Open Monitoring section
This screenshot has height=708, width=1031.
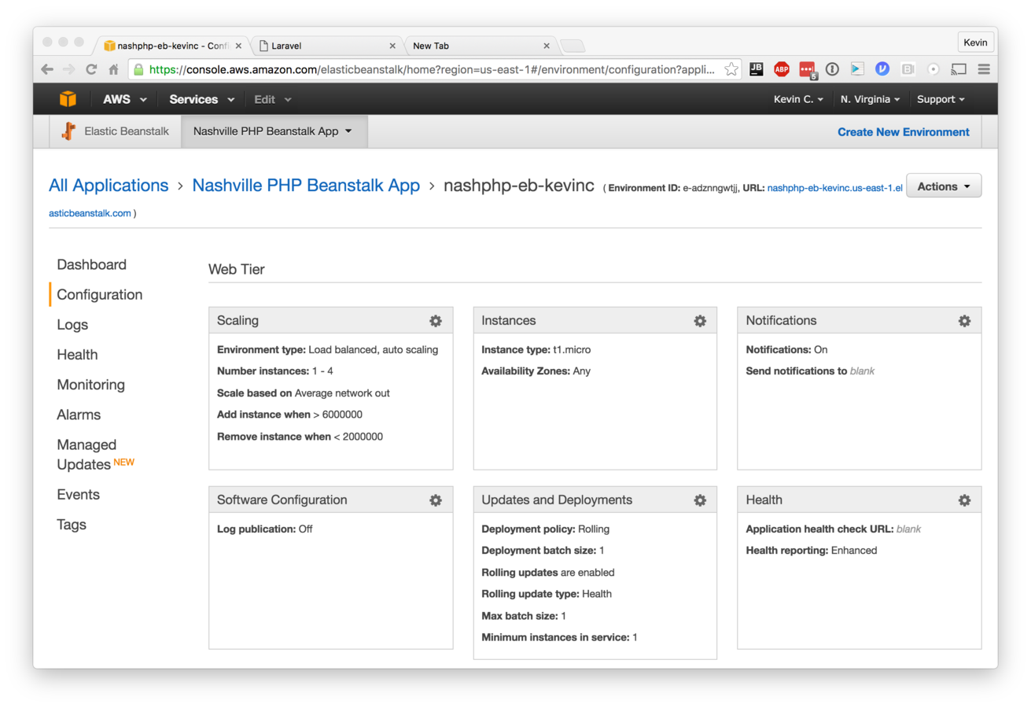click(90, 384)
